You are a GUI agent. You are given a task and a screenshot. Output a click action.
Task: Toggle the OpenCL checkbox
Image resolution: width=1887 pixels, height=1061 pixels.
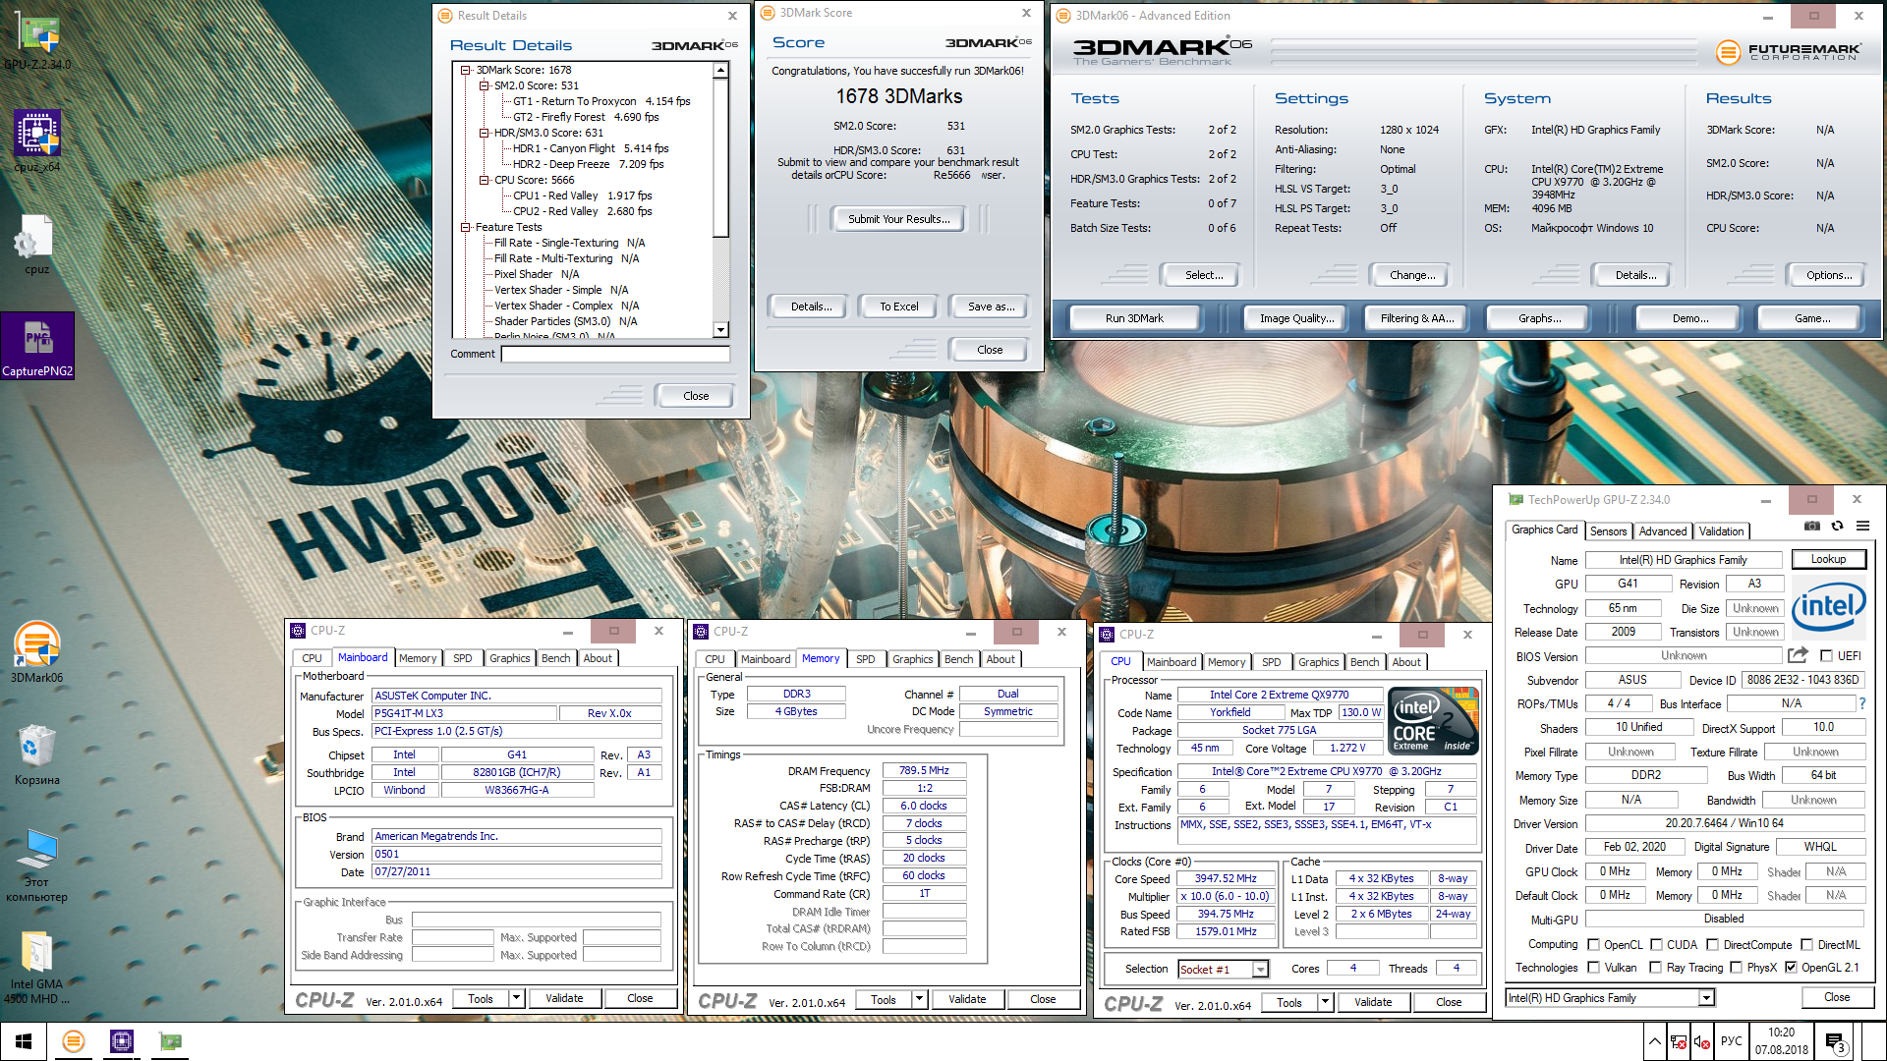pyautogui.click(x=1593, y=944)
